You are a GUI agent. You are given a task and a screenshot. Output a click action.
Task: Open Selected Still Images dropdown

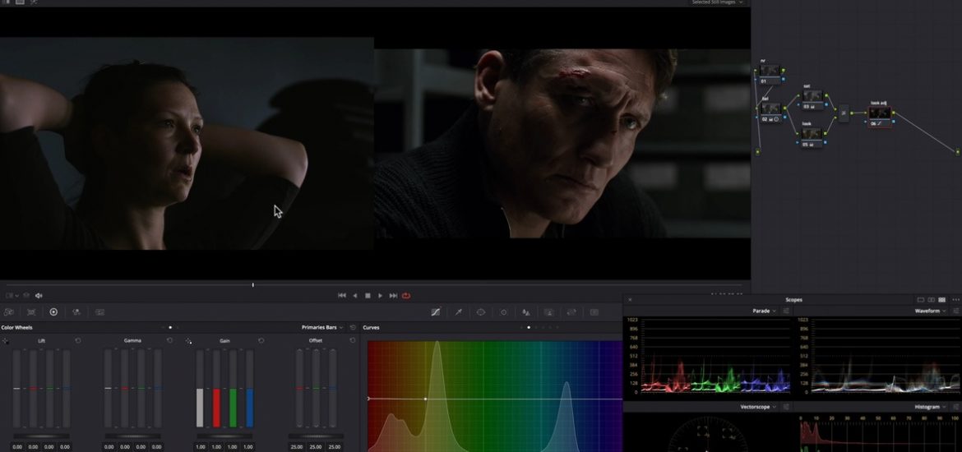coord(717,2)
